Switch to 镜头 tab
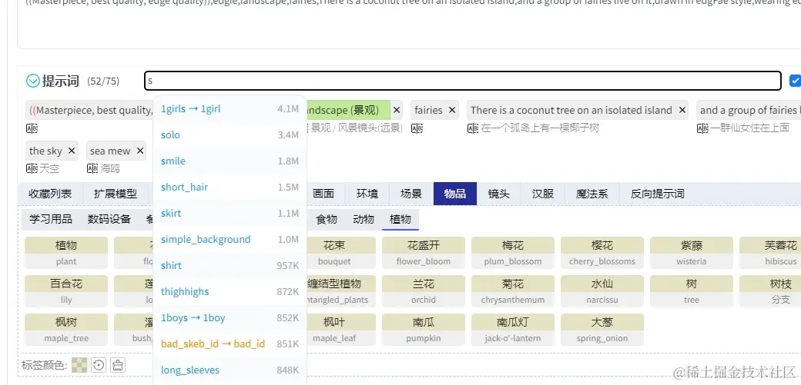 [x=499, y=194]
